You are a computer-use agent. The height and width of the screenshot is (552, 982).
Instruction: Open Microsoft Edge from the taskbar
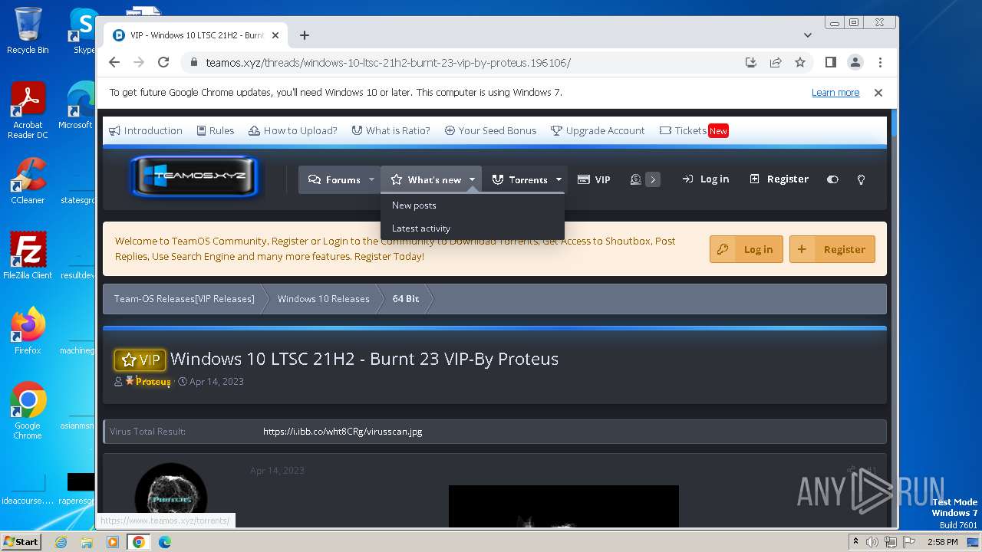coord(165,542)
